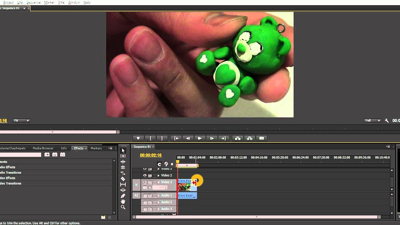Filter accelerated effects icon in Effects panel
This screenshot has height=225, width=400.
click(x=47, y=154)
